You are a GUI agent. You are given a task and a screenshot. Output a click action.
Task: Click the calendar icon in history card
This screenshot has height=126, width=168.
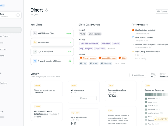click(x=35, y=61)
